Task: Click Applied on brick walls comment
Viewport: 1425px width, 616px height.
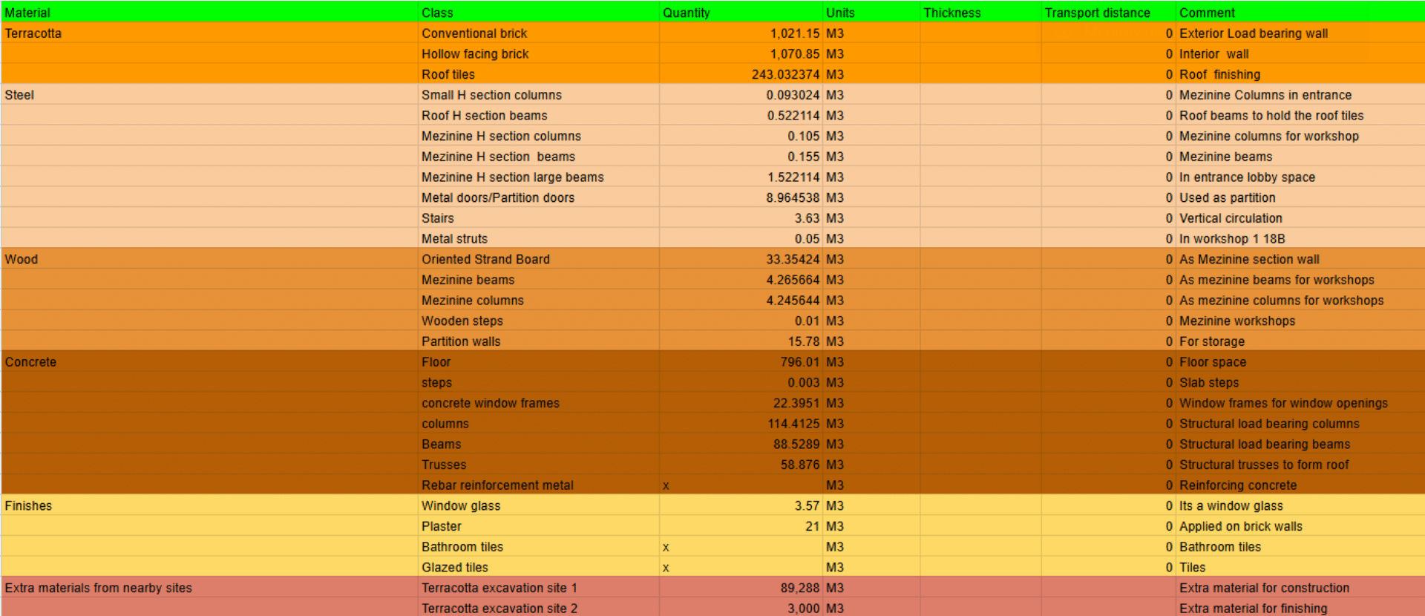Action: click(x=1300, y=526)
